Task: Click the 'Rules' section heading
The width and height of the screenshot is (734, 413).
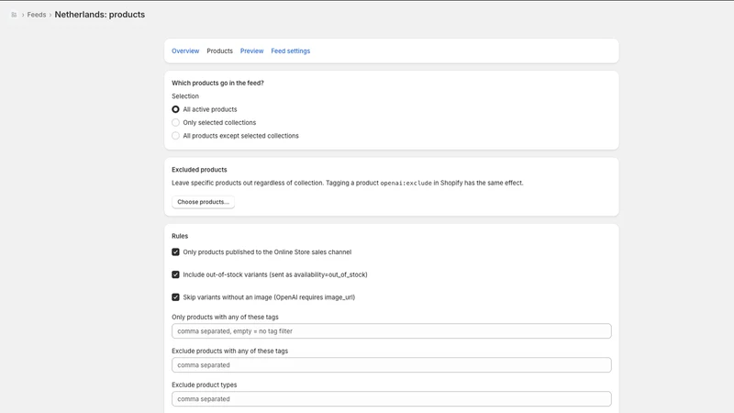Action: (180, 236)
